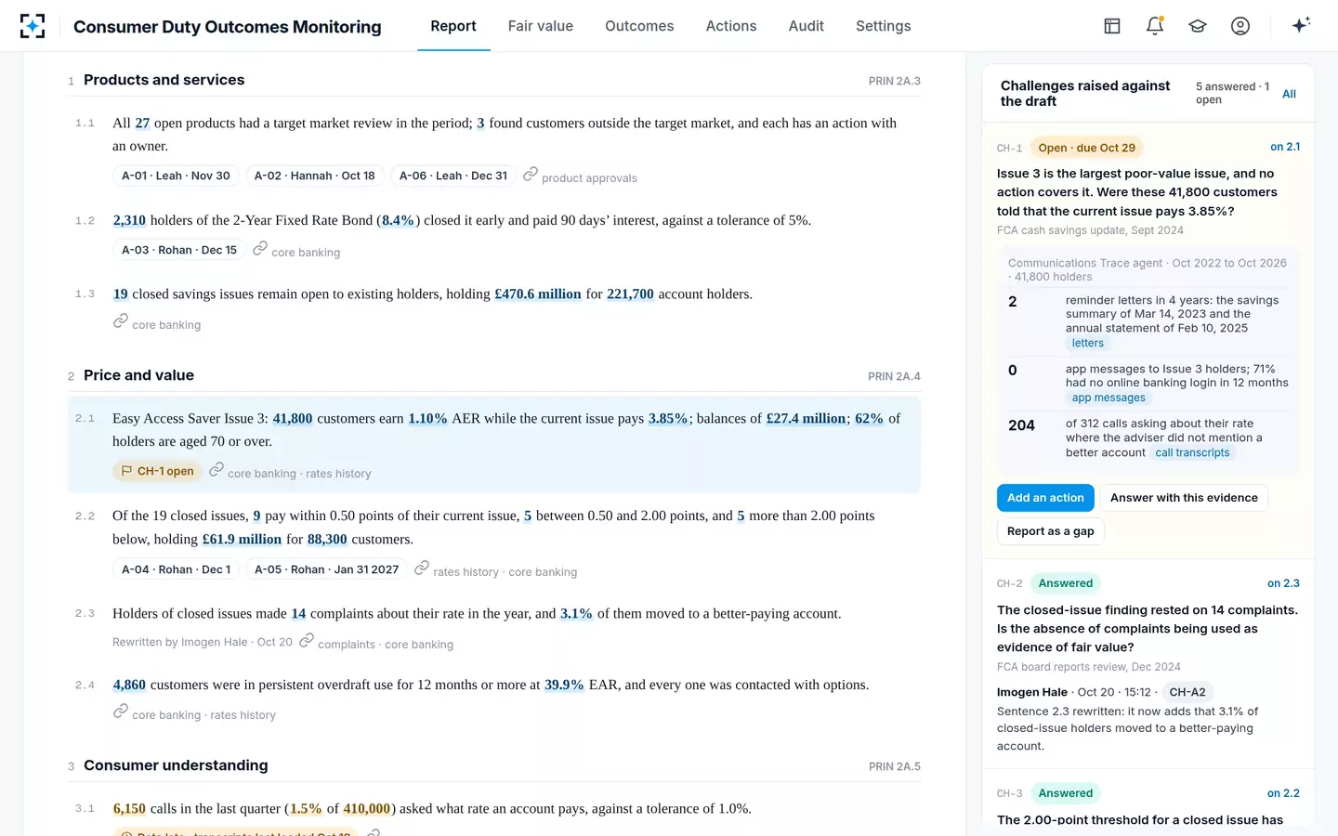Image resolution: width=1338 pixels, height=836 pixels.
Task: Click link icon on sentence 2.2
Action: [x=422, y=568]
